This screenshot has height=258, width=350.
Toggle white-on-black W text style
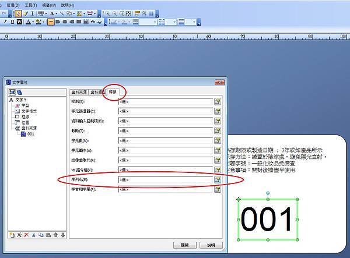click(19, 22)
